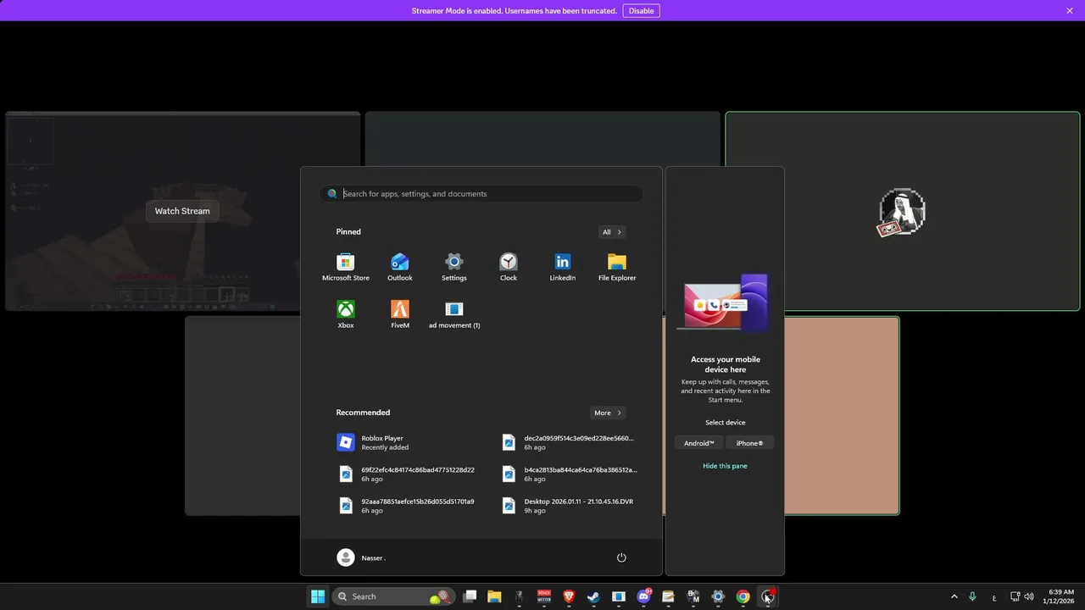Click the Watch Stream button

[x=182, y=211]
